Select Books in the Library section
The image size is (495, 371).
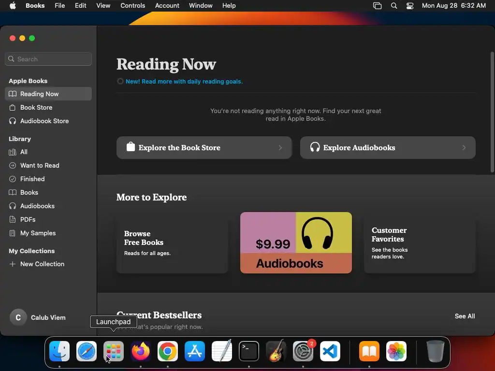coord(48,192)
